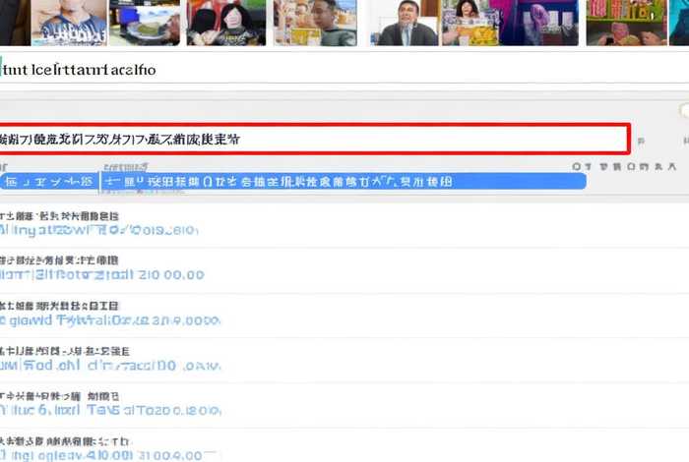Open the thumbnail of the dark-haired woman in red
689x462 pixels.
pos(226,23)
